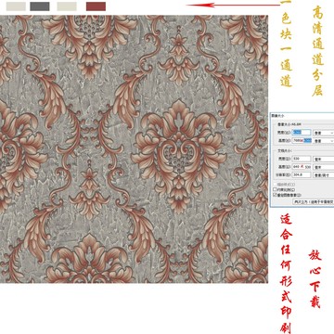The height and width of the screenshot is (334, 334).
Task: Click the pixel width input field
Action: click(x=302, y=133)
